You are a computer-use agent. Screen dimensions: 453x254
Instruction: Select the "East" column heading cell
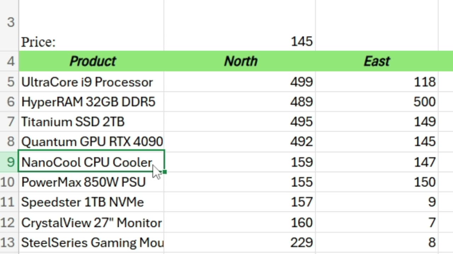click(x=377, y=61)
